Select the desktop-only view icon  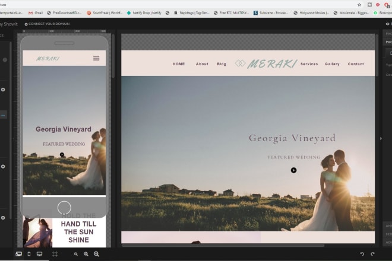point(40,254)
